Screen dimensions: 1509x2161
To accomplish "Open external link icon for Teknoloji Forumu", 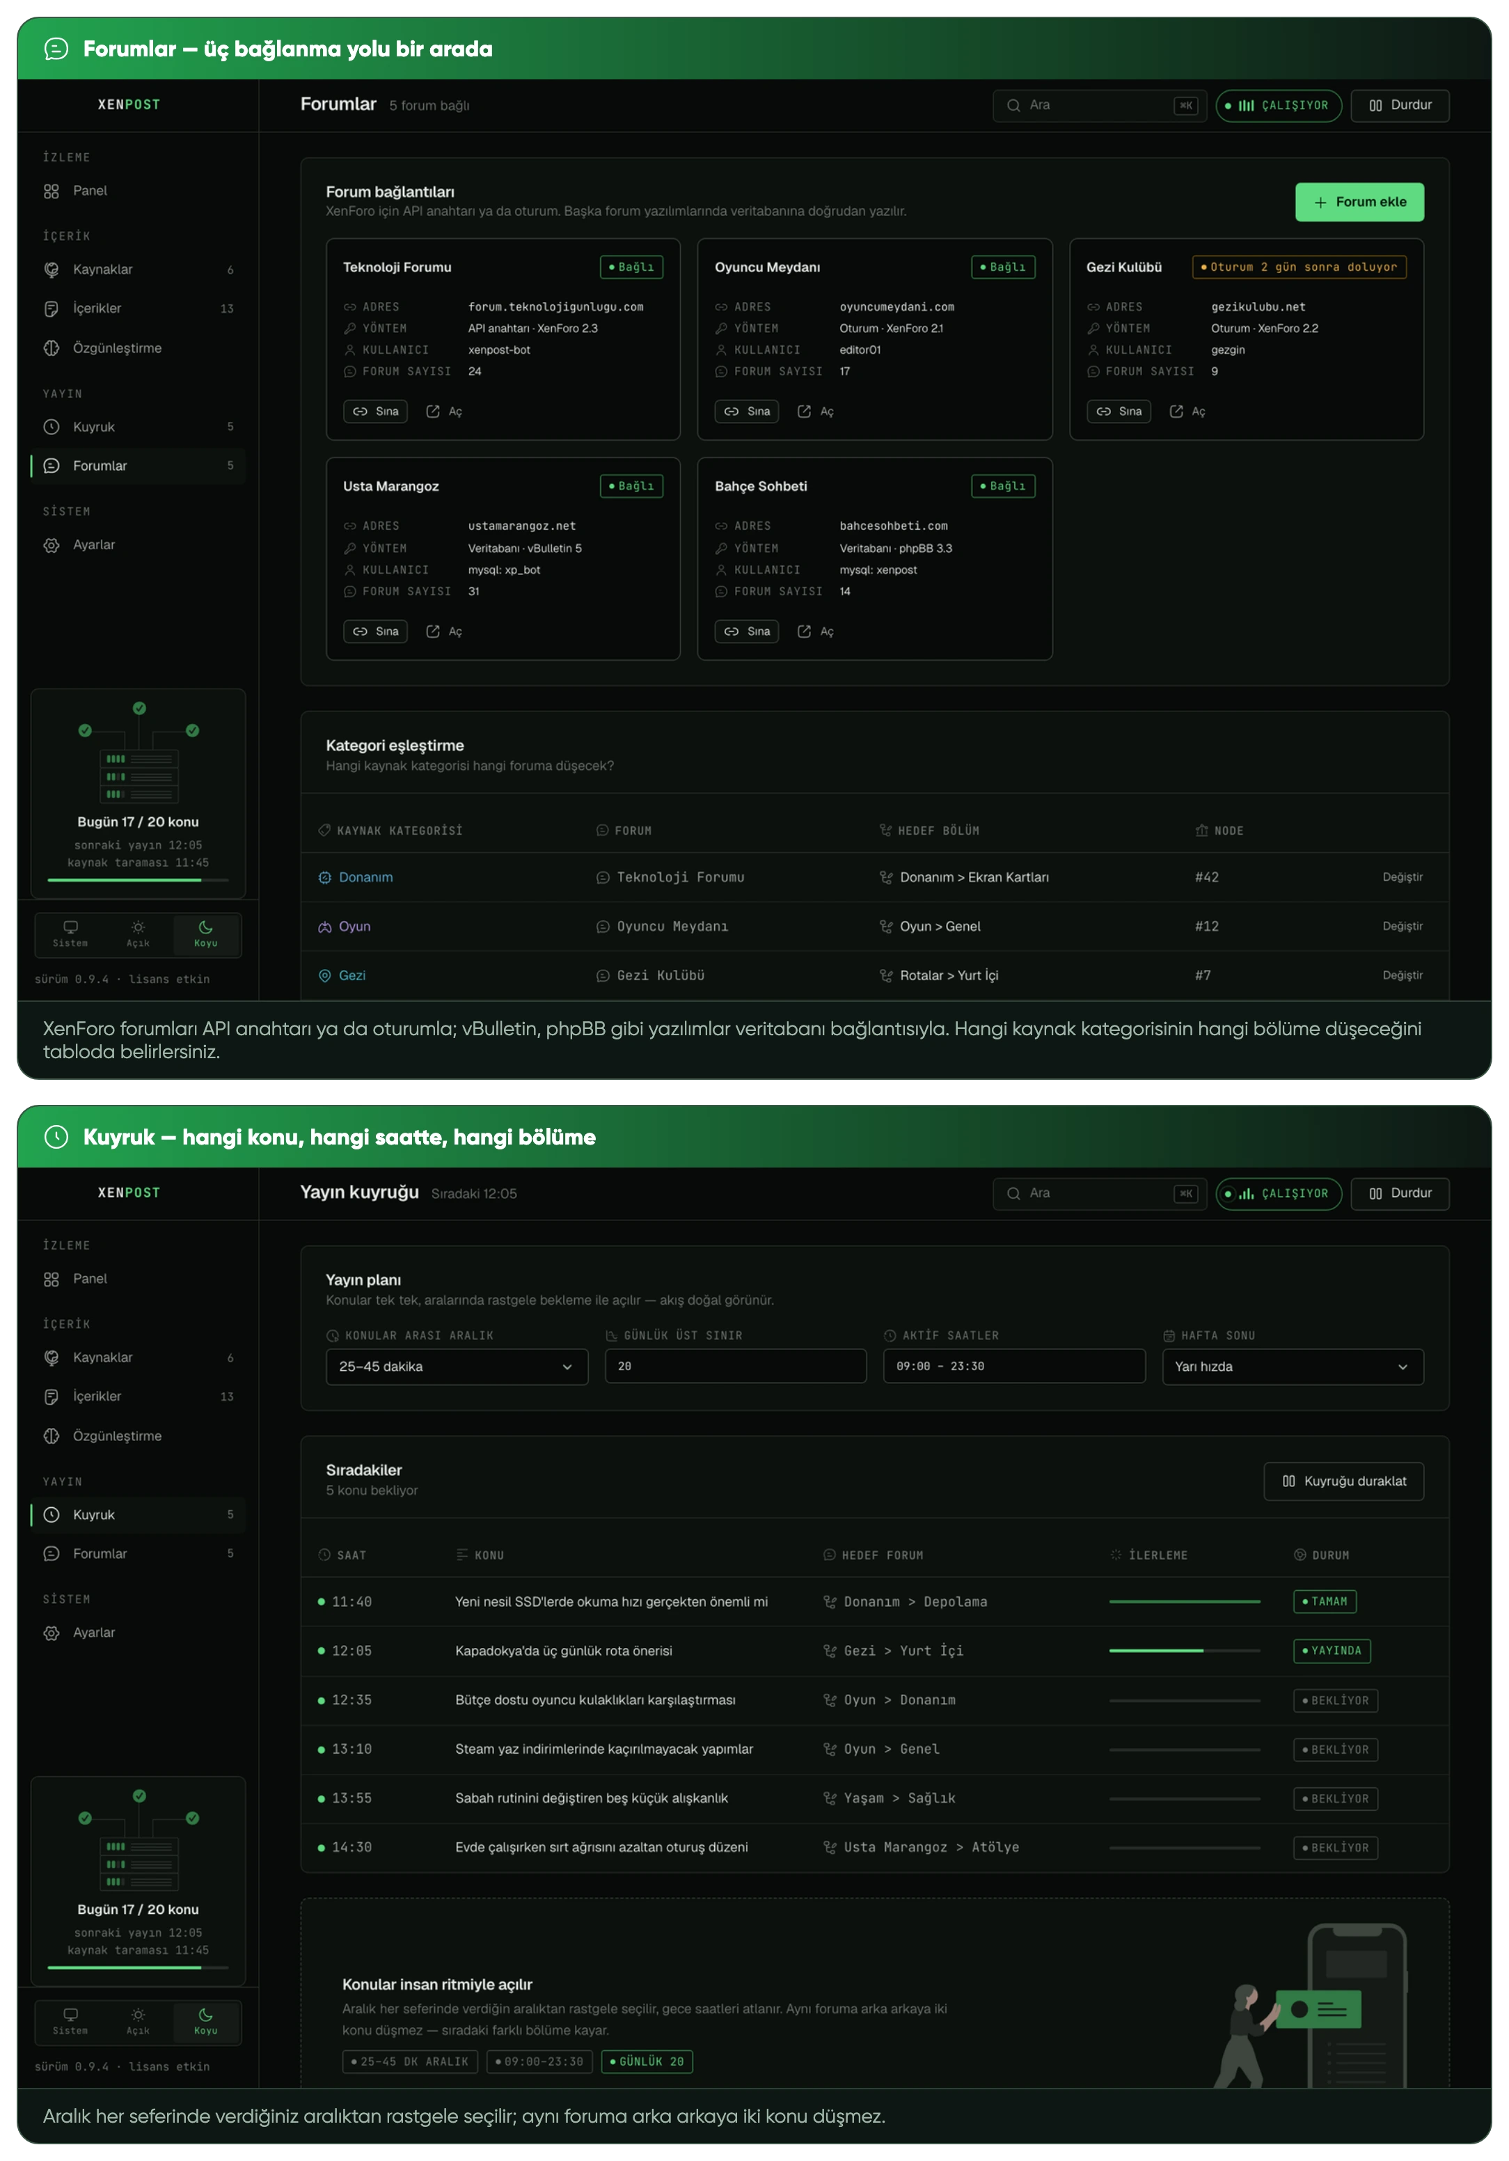I will pos(433,411).
